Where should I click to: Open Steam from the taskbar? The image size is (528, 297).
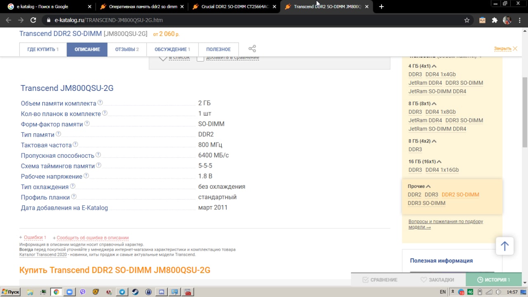[135, 292]
